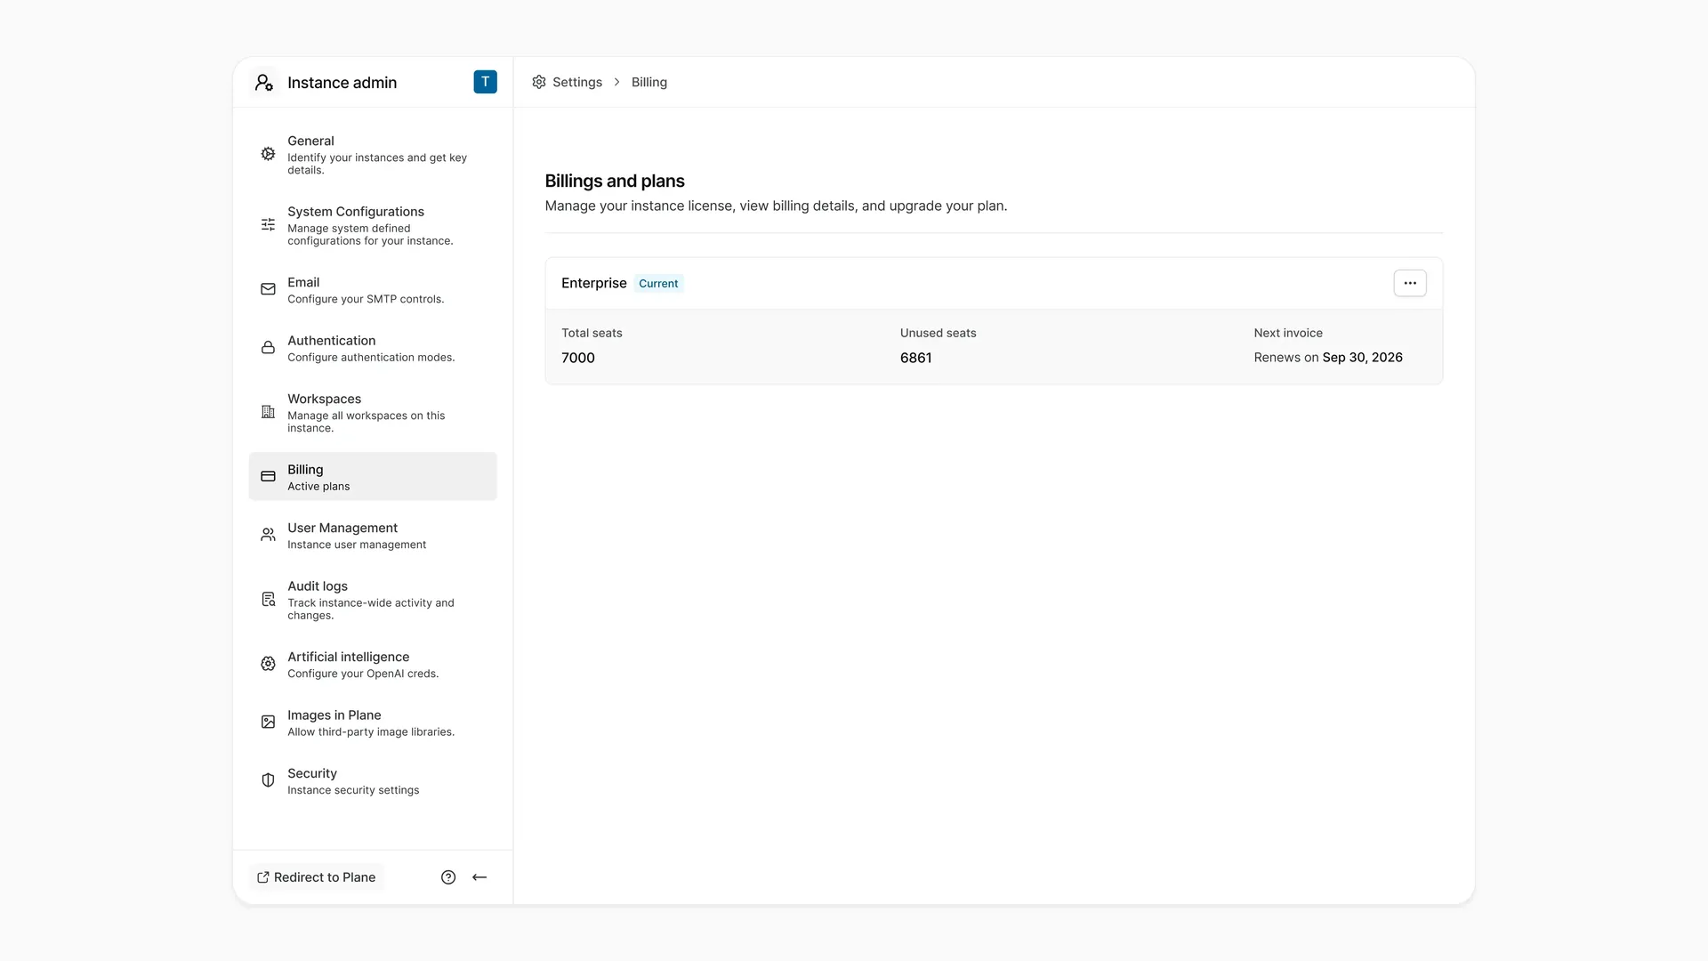This screenshot has height=961, width=1708.
Task: Click the Next invoice label
Action: click(x=1288, y=333)
